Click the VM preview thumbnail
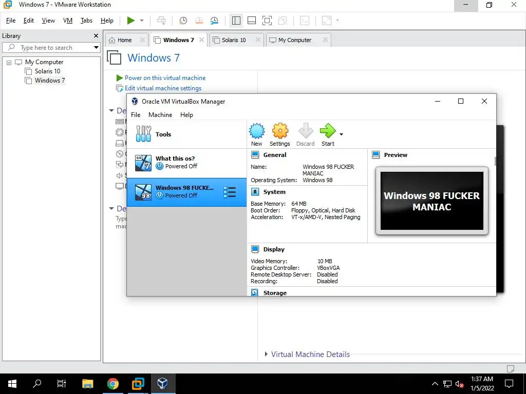 pos(431,201)
